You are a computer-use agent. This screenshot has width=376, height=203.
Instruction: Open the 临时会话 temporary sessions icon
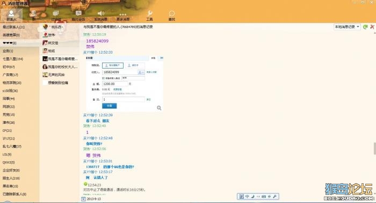78,16
